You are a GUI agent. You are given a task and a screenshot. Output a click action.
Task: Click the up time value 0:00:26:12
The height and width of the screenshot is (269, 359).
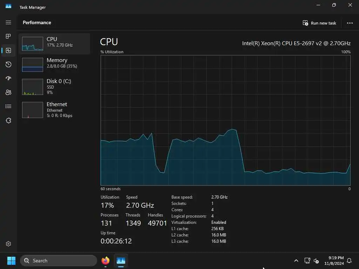coord(116,241)
